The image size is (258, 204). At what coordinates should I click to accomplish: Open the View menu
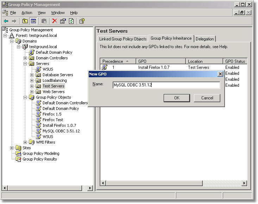[42, 13]
